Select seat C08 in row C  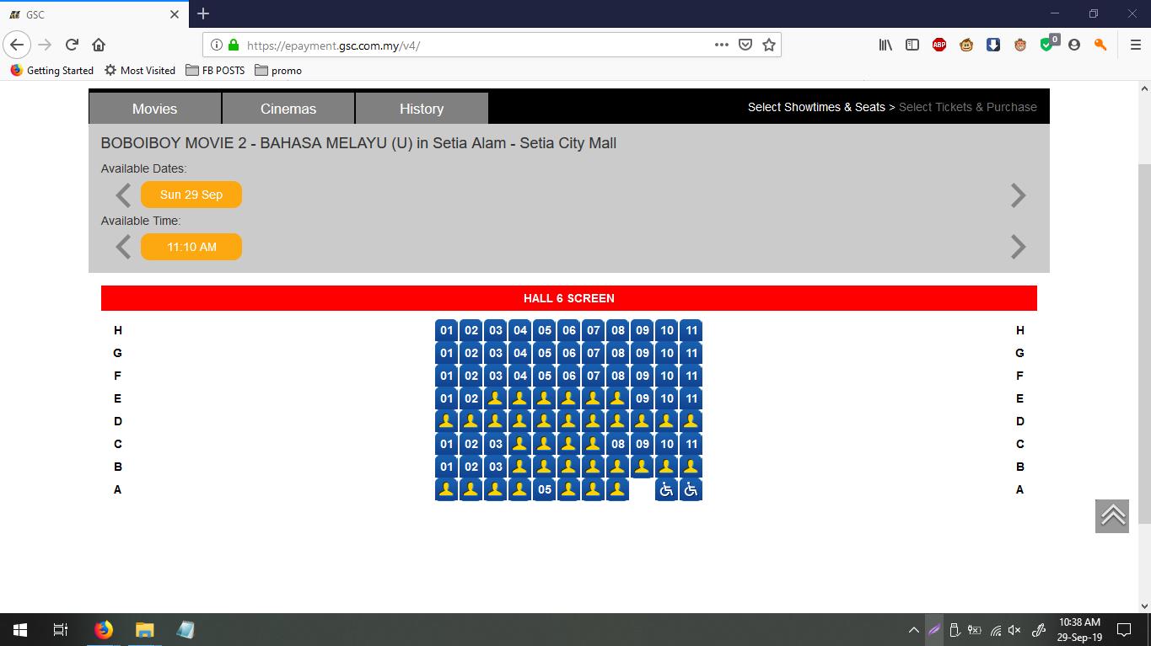[618, 444]
